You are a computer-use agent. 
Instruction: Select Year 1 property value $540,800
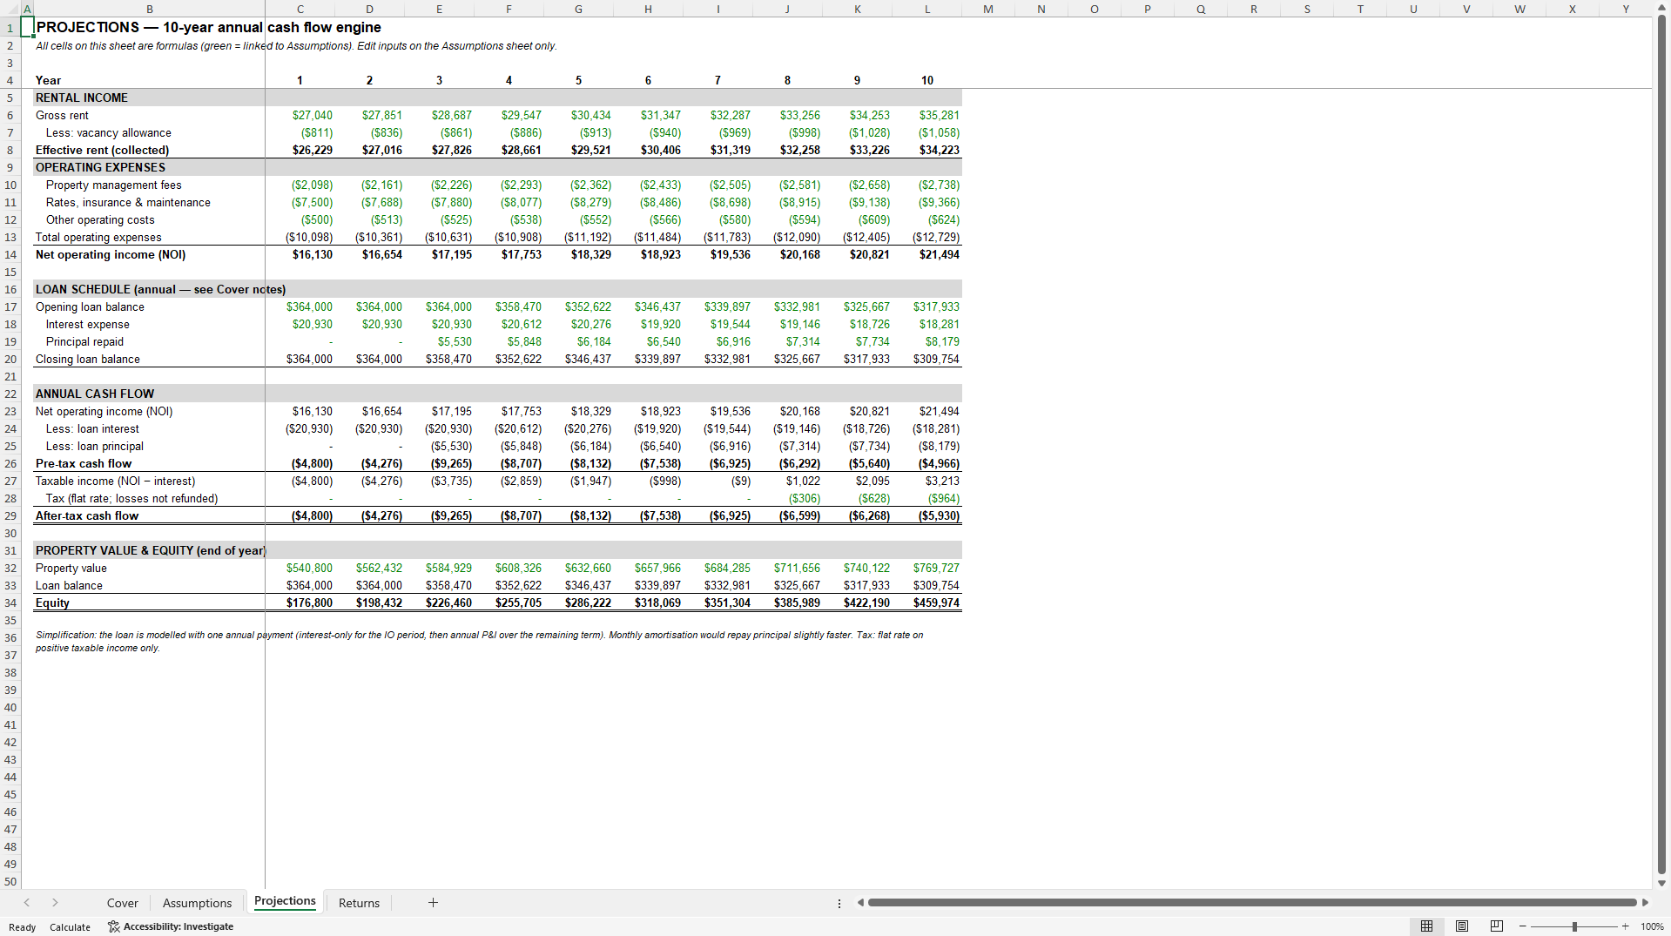300,568
